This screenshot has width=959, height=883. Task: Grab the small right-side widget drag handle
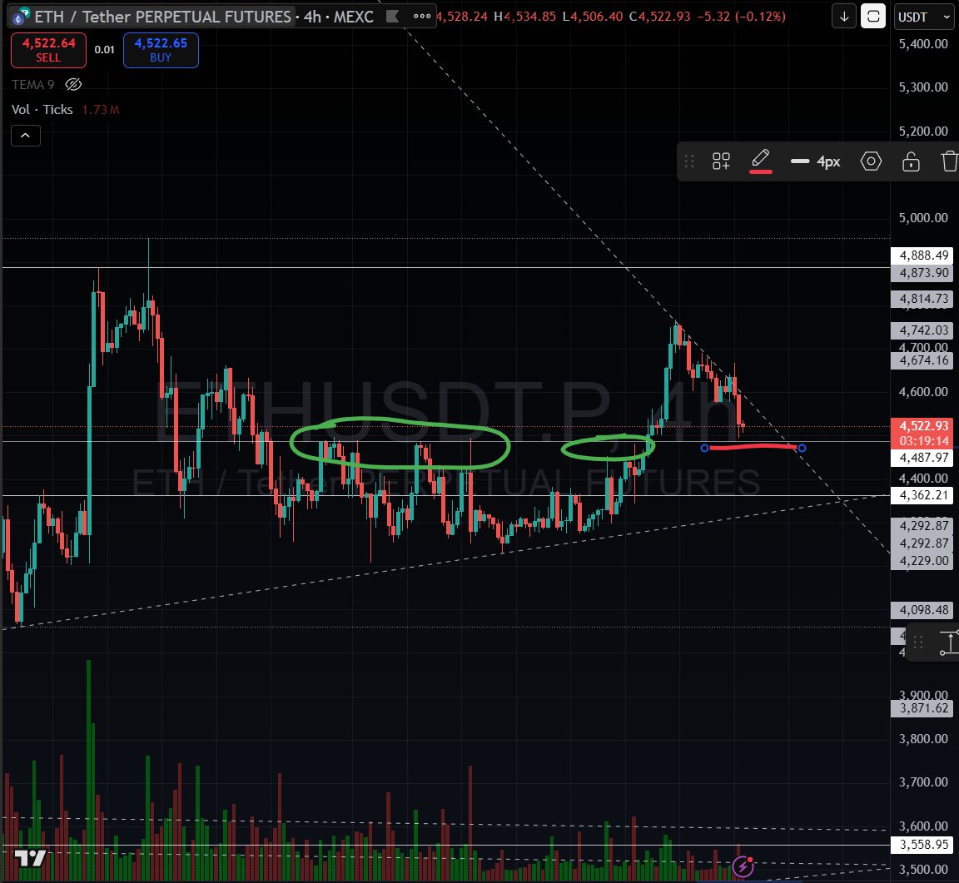tap(918, 642)
